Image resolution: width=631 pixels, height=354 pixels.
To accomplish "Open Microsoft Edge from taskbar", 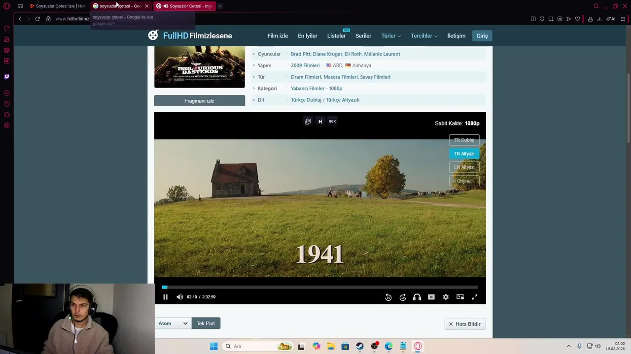I will tap(388, 346).
